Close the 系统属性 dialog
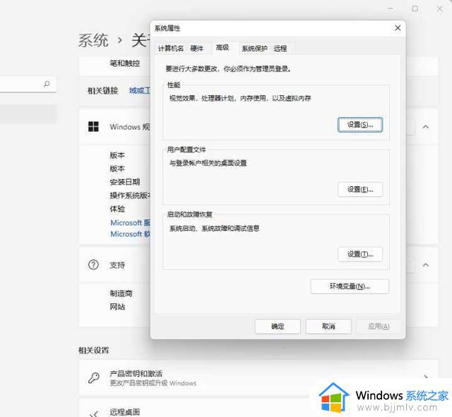The image size is (452, 417). click(x=398, y=28)
